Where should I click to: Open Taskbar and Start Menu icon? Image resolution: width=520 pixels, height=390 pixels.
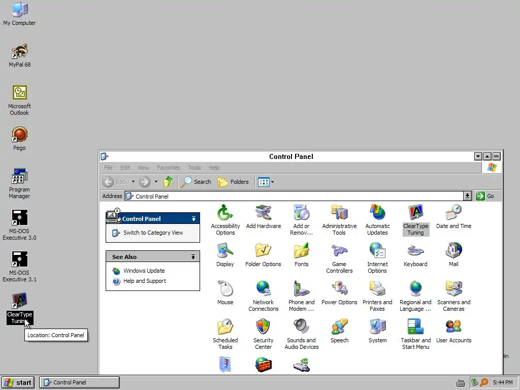tap(415, 334)
